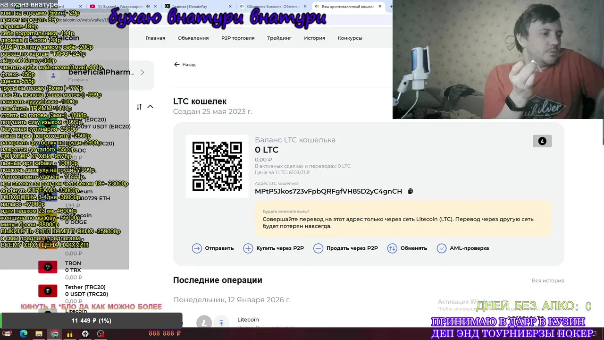Screen dimensions: 604x340
Task: Click the LTC кошелек heading
Action: 200,101
